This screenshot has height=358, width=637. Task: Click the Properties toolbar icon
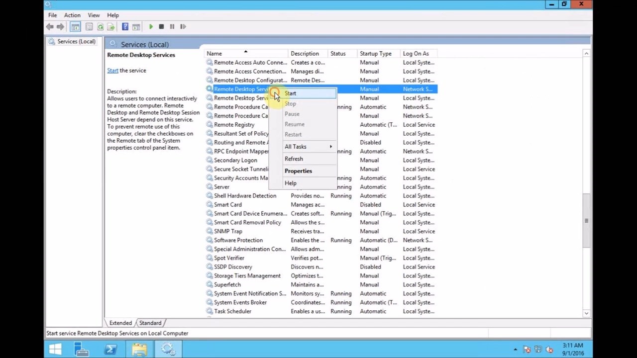89,27
